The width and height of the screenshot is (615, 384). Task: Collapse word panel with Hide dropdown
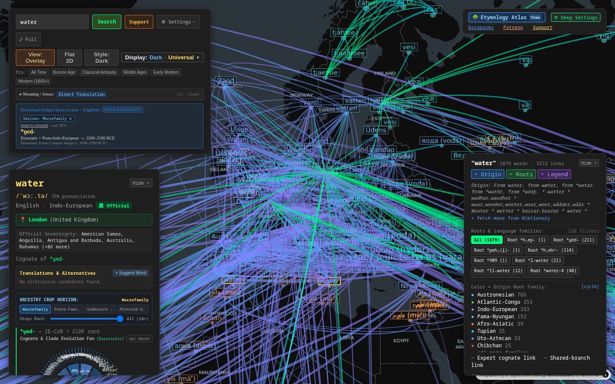point(140,183)
